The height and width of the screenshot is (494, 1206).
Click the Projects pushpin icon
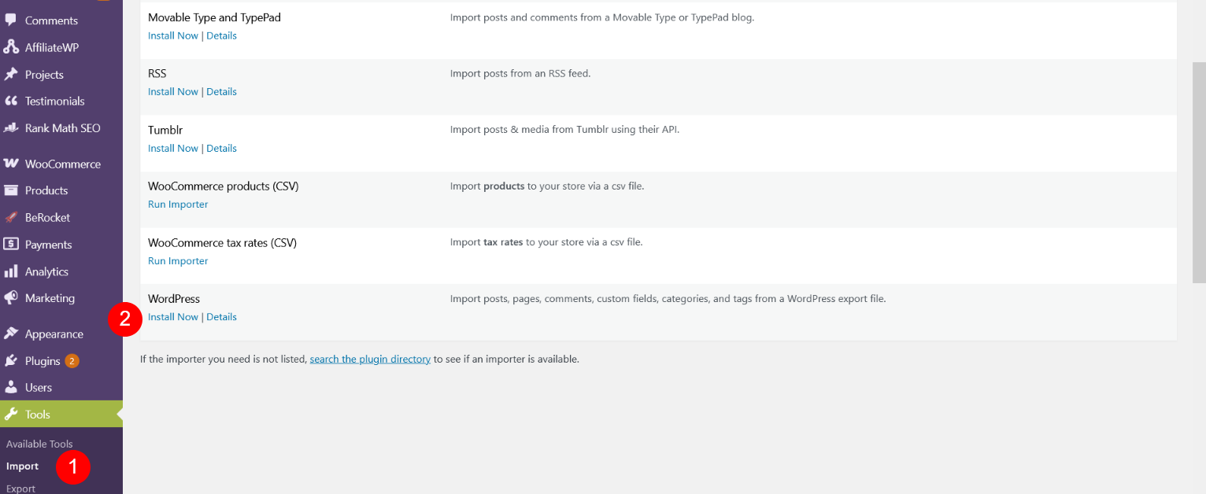11,74
